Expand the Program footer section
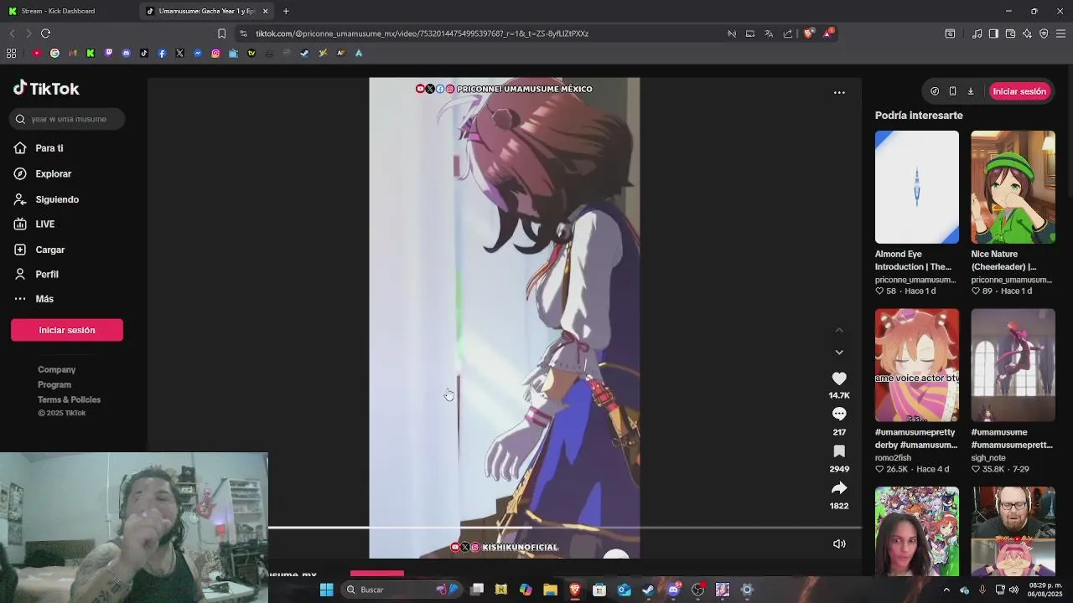The image size is (1073, 603). click(x=54, y=384)
